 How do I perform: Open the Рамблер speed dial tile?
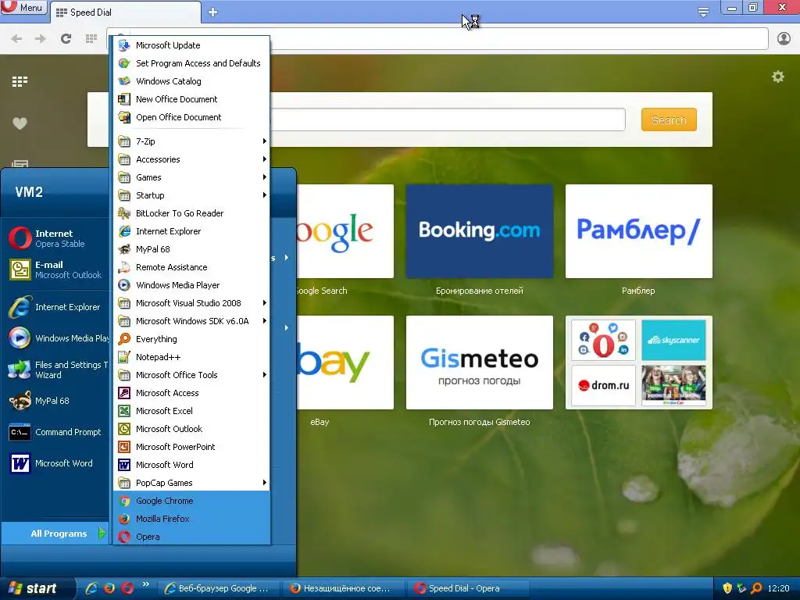point(639,231)
